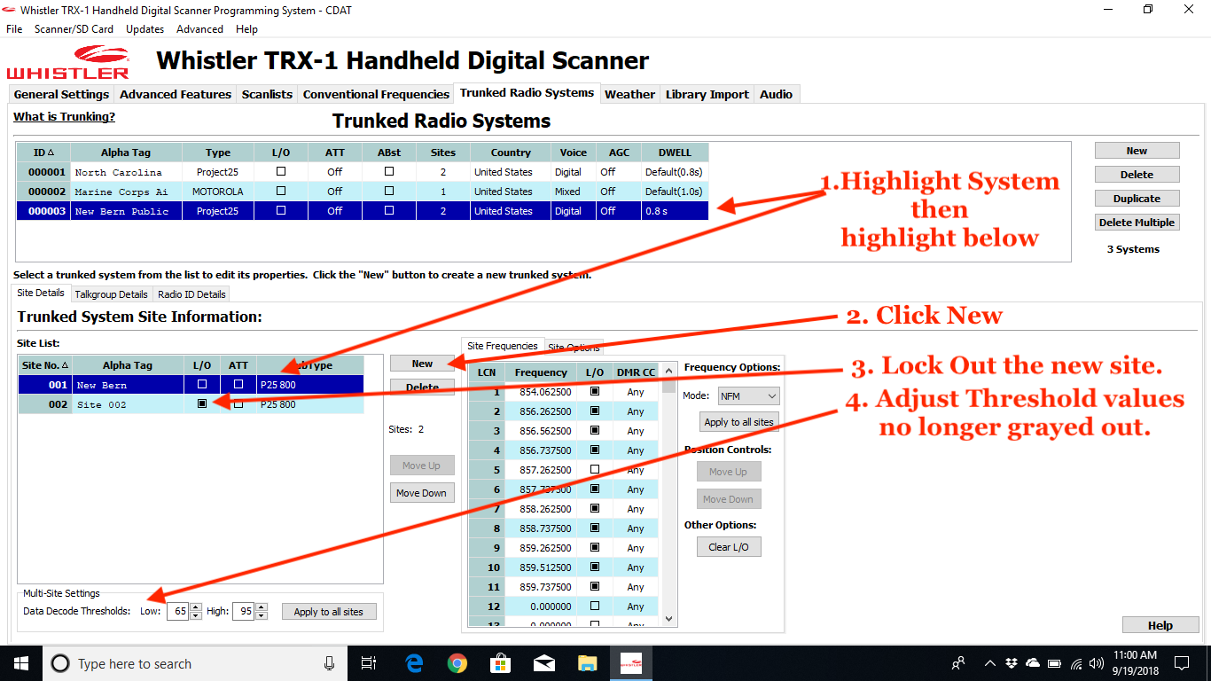1211x681 pixels.
Task: Click the Dropbox tray icon
Action: tap(1012, 663)
